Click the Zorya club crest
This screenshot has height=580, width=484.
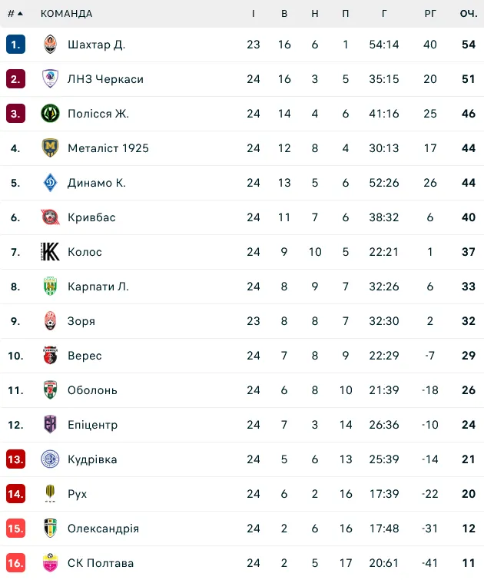[50, 321]
